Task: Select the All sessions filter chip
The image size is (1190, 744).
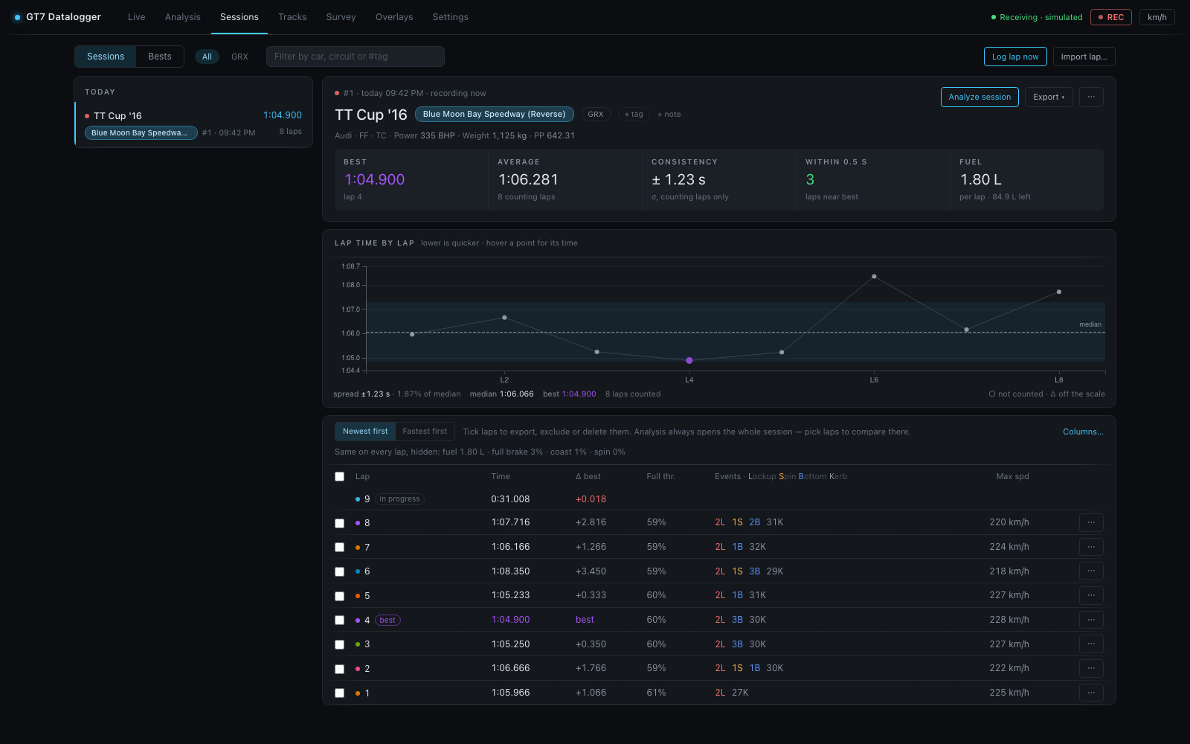Action: pos(207,57)
